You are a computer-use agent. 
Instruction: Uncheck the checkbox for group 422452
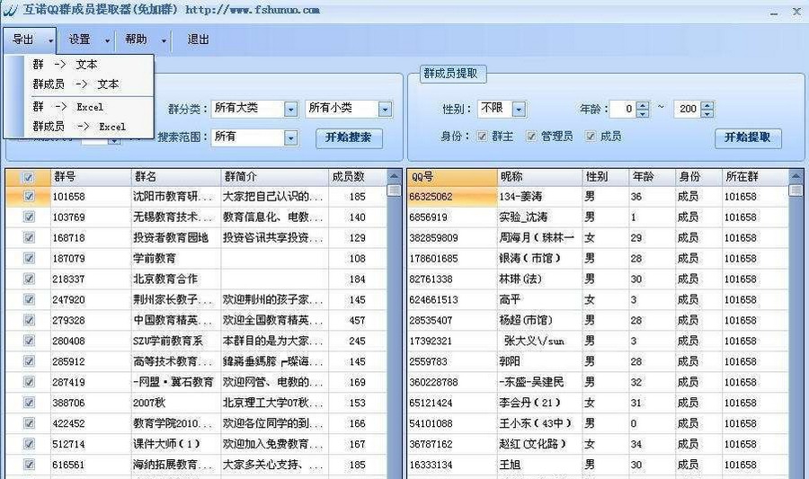coord(29,423)
